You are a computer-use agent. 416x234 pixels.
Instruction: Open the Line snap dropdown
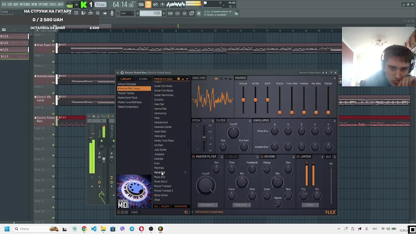[127, 13]
